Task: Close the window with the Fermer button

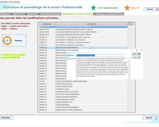Action: click(x=151, y=9)
